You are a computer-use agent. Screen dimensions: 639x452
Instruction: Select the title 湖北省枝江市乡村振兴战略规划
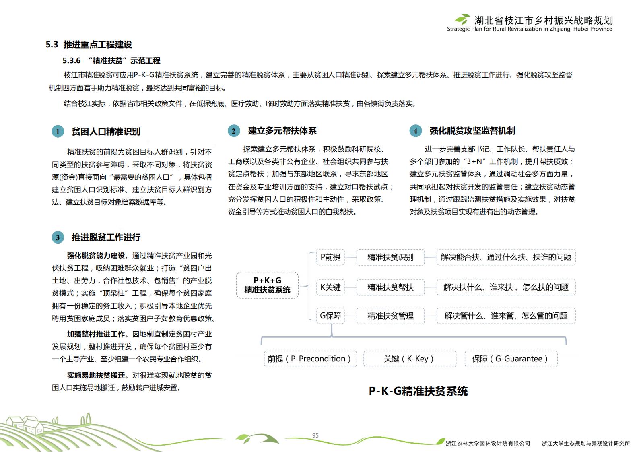[543, 20]
